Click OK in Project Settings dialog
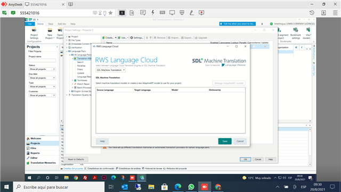 [245, 159]
